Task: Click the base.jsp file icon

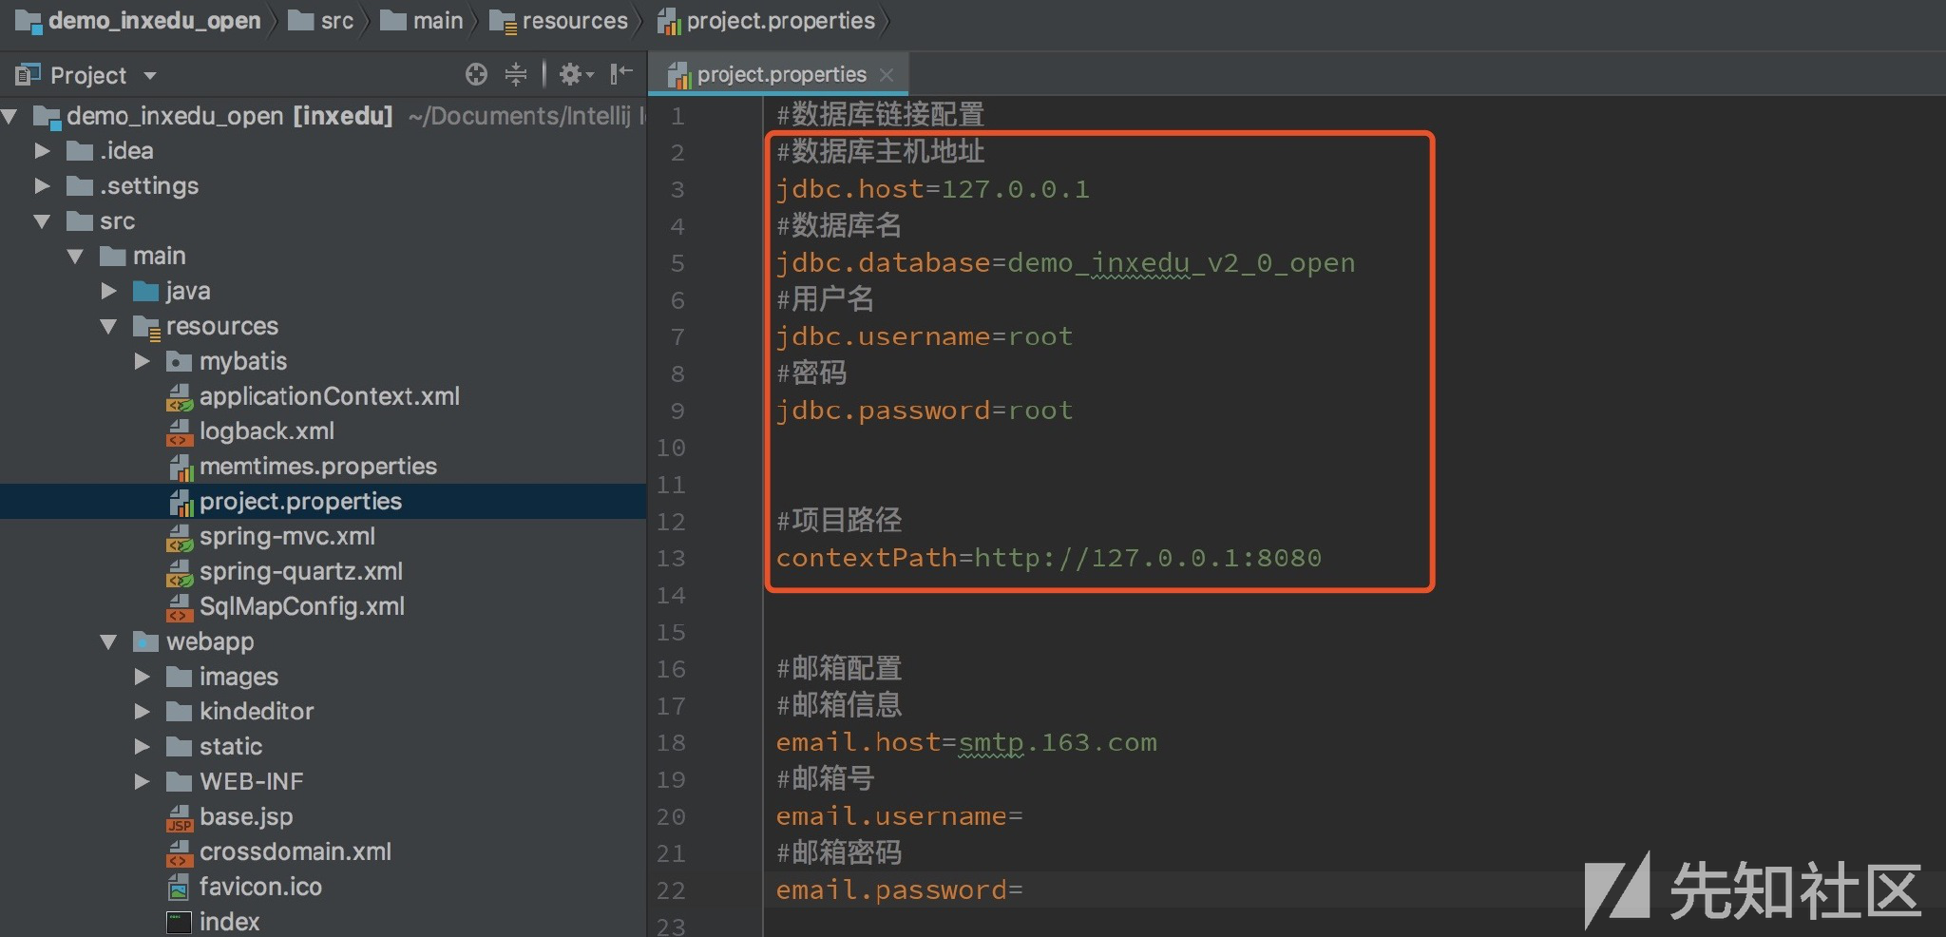Action: [x=180, y=818]
